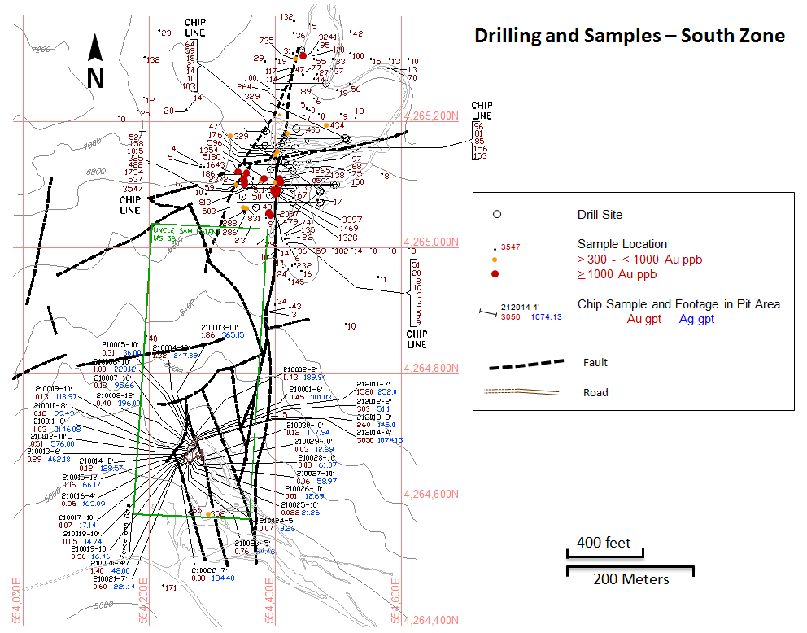Click 'Sample Location' text in legend

[622, 244]
